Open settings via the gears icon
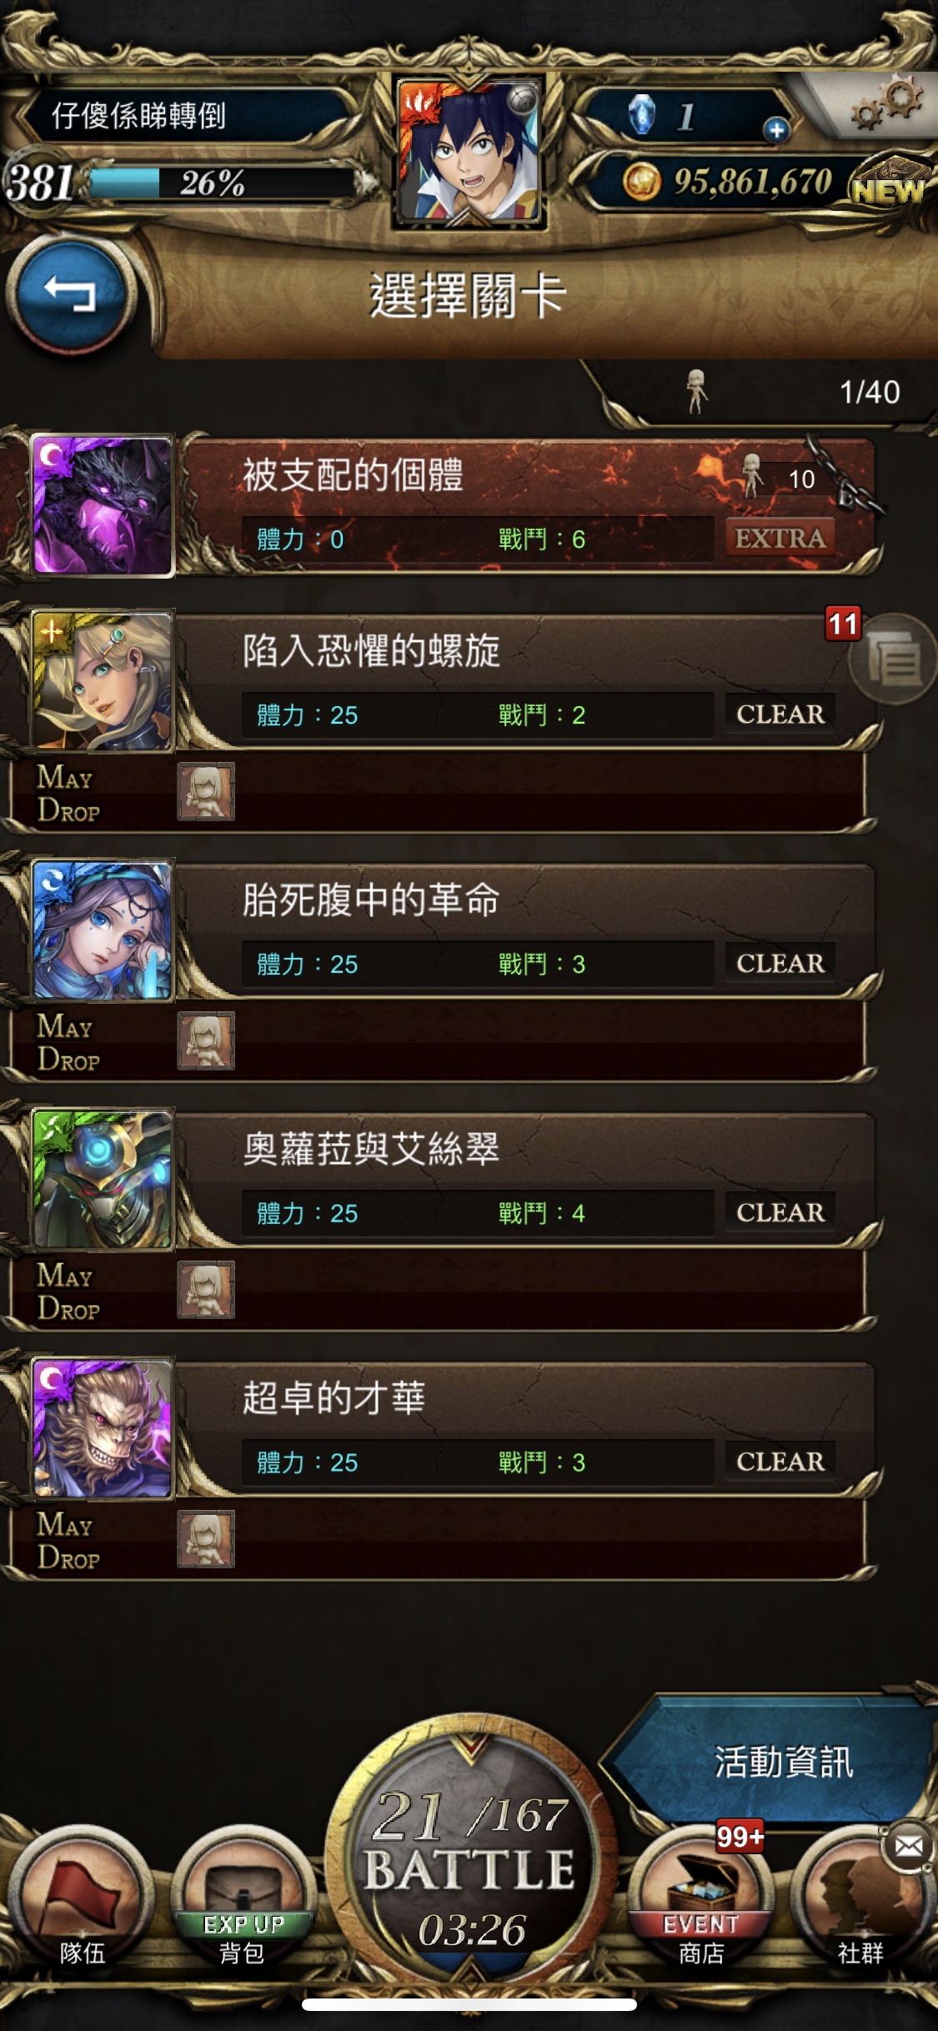Image resolution: width=938 pixels, height=2031 pixels. coord(889,104)
